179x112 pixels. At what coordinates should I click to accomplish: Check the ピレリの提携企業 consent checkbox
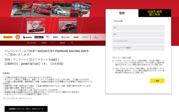[113, 69]
